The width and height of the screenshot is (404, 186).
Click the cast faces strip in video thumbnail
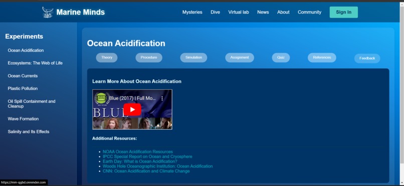click(x=132, y=123)
